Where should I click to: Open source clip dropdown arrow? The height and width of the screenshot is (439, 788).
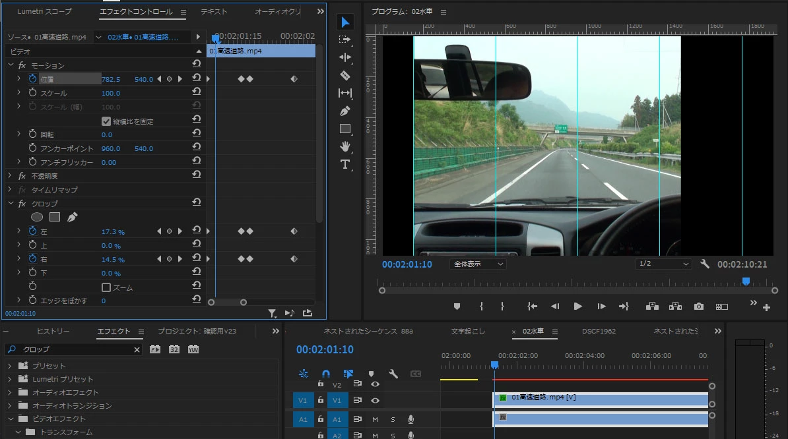pyautogui.click(x=98, y=37)
